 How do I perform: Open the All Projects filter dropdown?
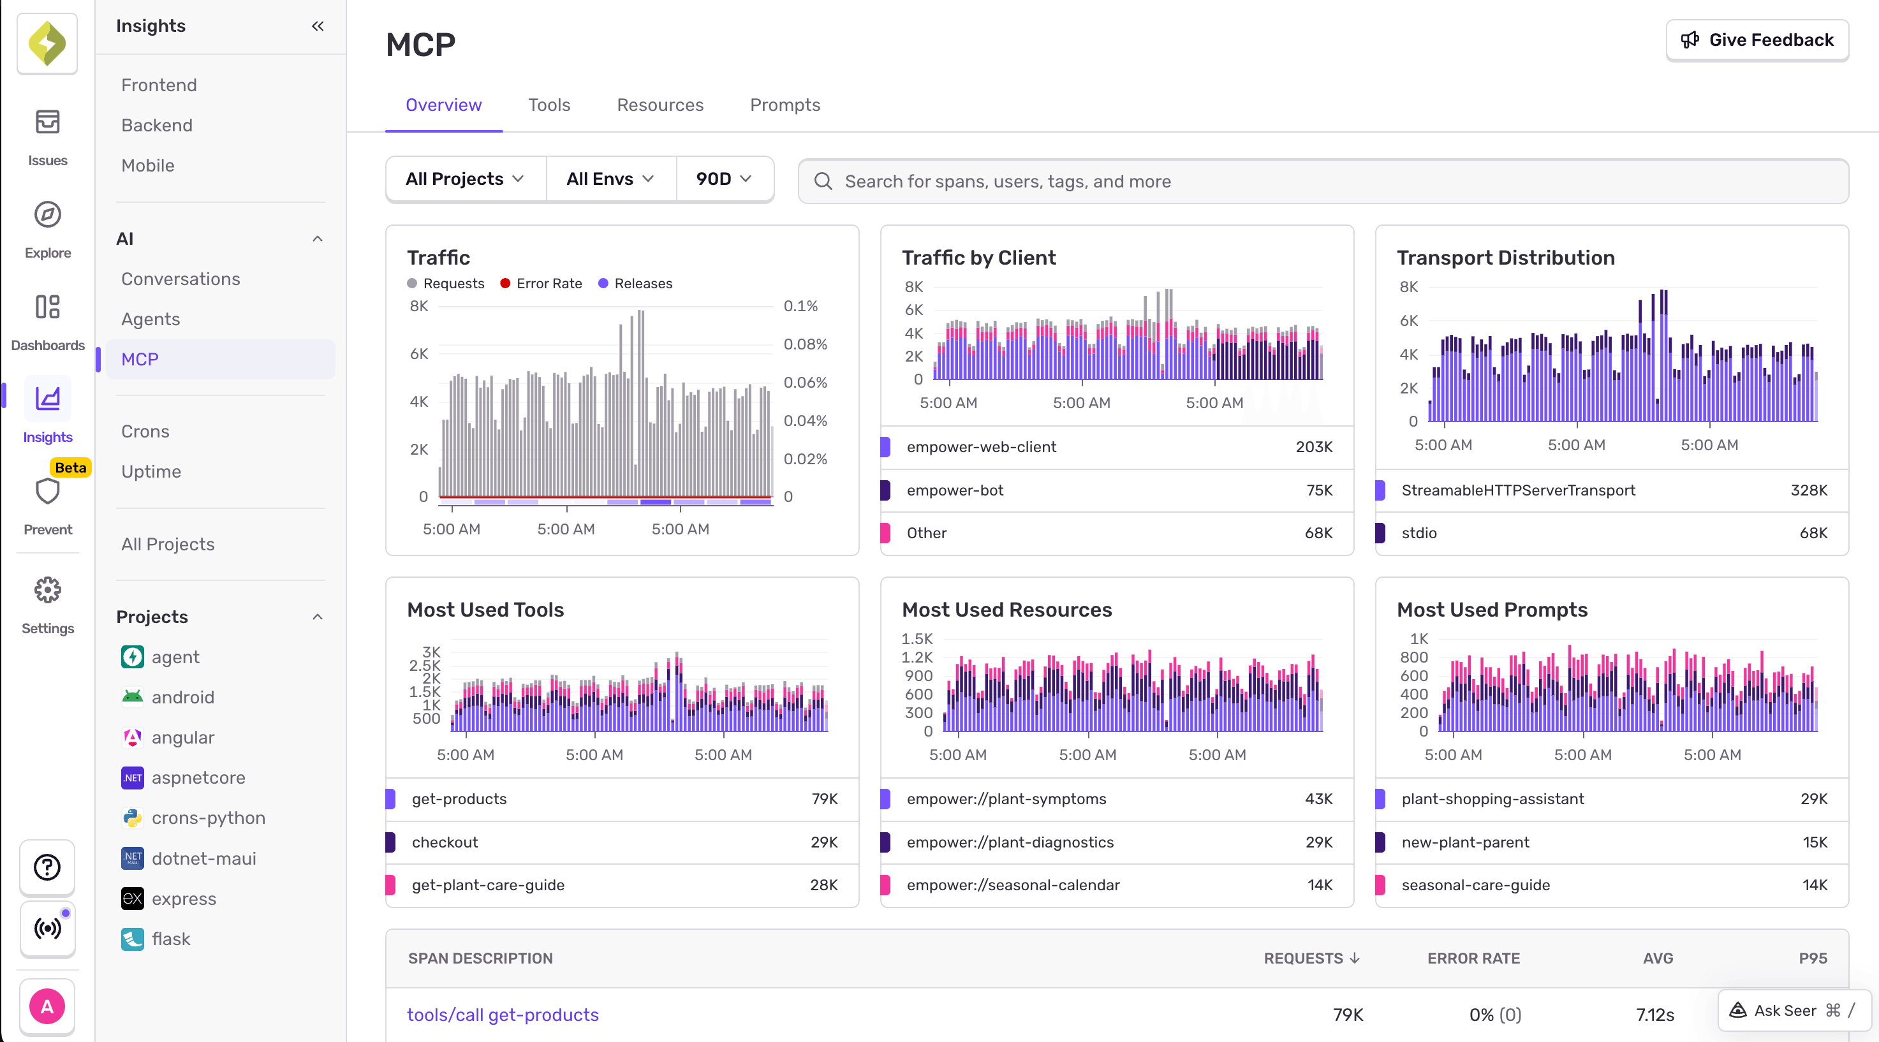(464, 179)
